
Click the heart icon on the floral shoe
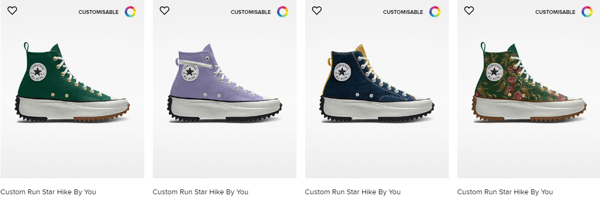coord(469,11)
